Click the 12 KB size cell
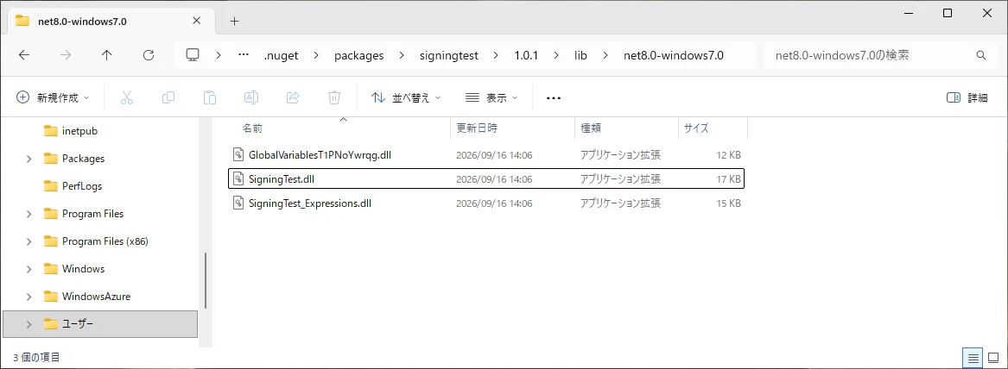 (x=730, y=154)
